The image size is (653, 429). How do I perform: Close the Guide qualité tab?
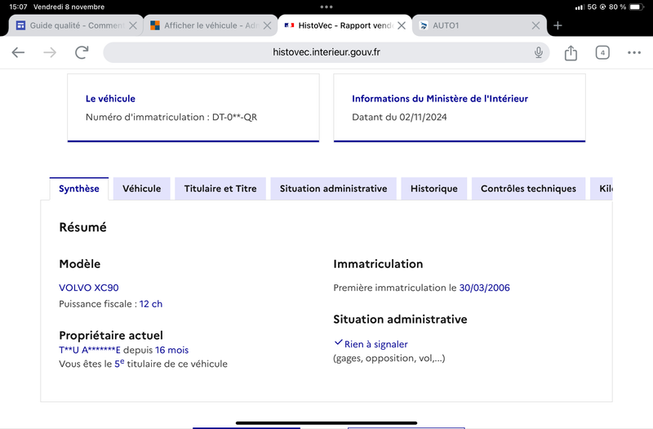[x=133, y=26]
